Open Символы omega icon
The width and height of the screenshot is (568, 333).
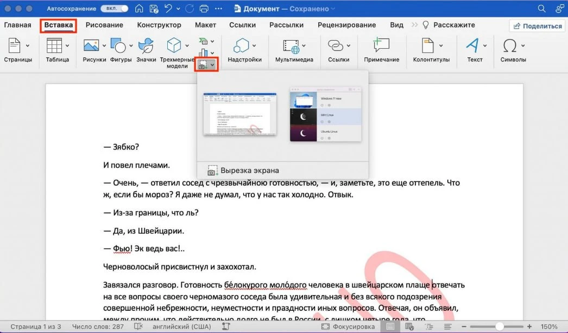[x=510, y=45]
